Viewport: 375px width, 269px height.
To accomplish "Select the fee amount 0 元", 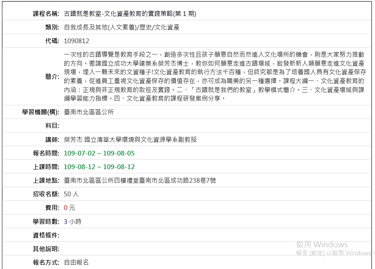I will (x=69, y=208).
